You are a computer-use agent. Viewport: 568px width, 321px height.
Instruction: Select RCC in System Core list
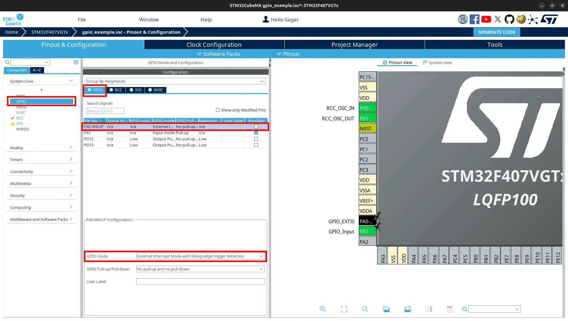click(x=20, y=118)
